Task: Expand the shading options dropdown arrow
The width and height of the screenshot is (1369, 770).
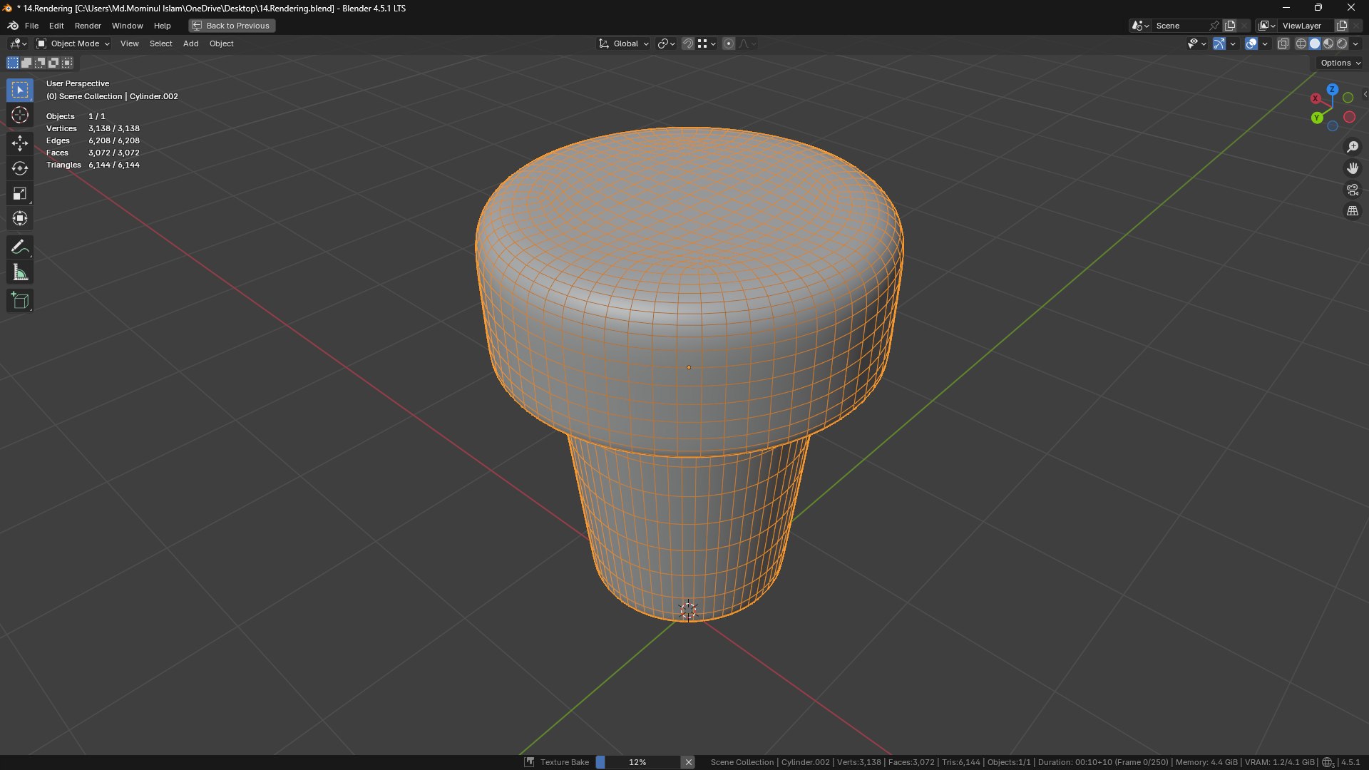Action: click(1355, 43)
